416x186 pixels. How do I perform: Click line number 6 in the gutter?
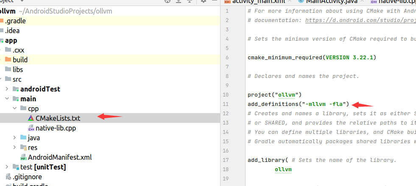pyautogui.click(x=227, y=58)
